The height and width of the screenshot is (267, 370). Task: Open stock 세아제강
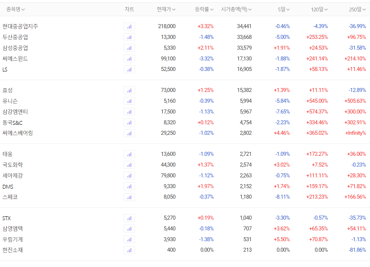[13, 176]
